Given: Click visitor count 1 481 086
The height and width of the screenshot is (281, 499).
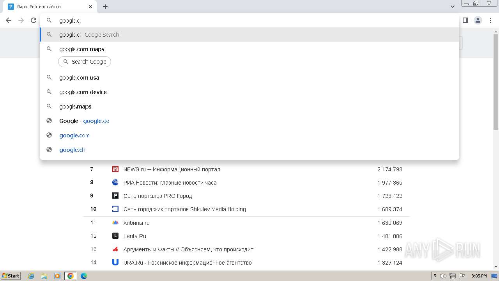Looking at the screenshot, I should [390, 236].
